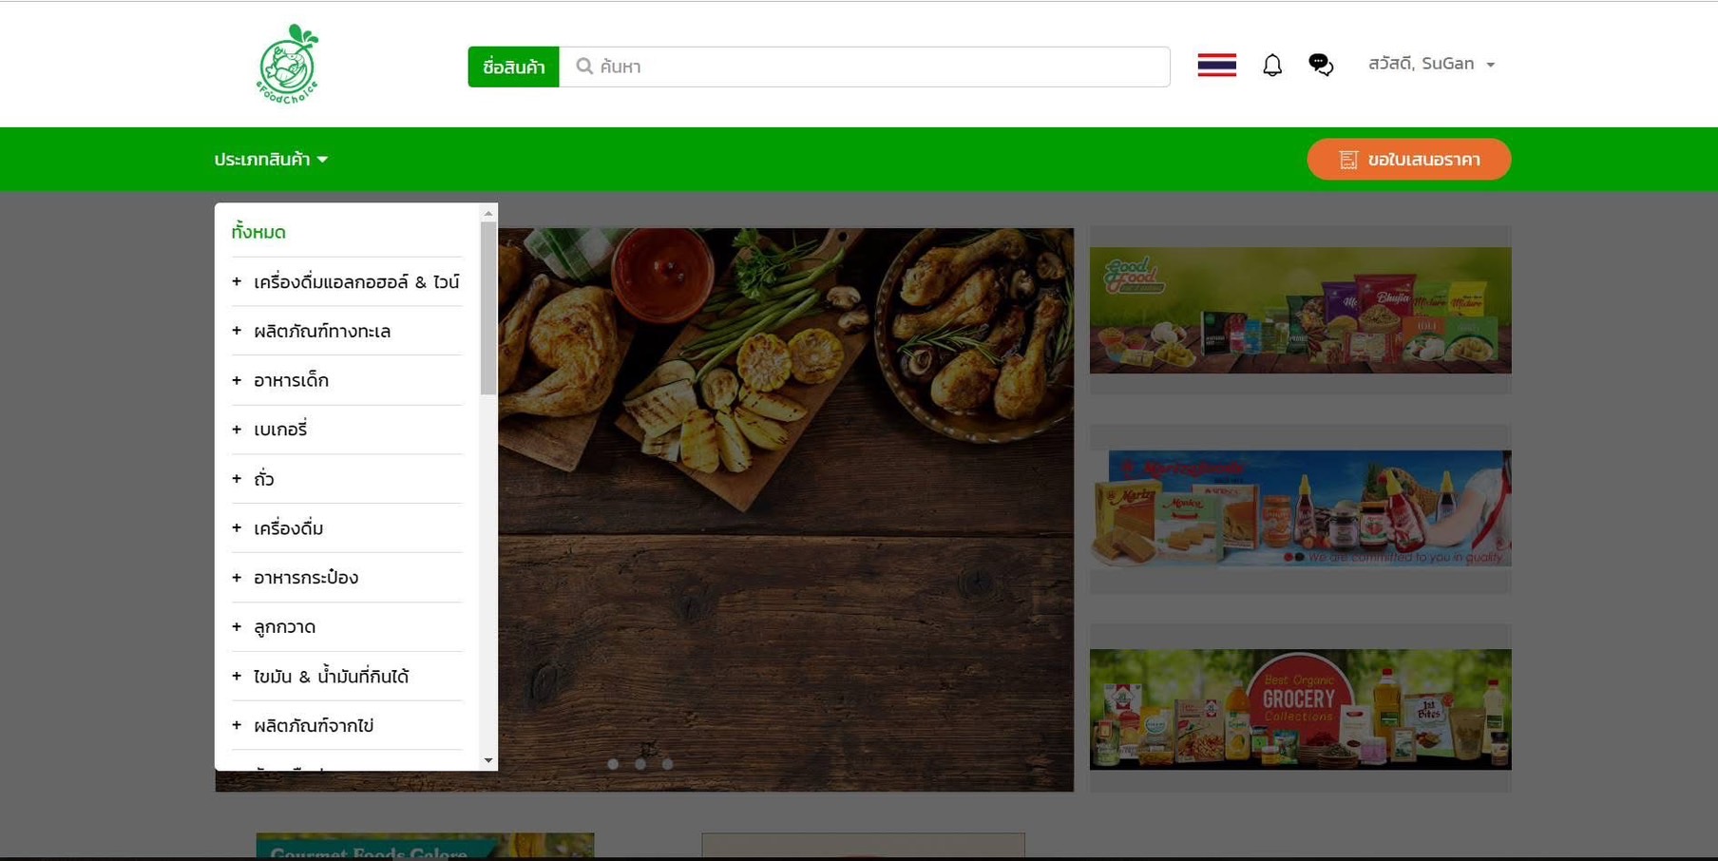Open the chat messages icon
Screen dimensions: 1718x861
(1320, 65)
